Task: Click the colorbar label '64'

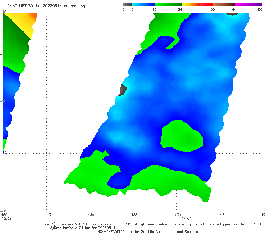Action: coord(234,10)
